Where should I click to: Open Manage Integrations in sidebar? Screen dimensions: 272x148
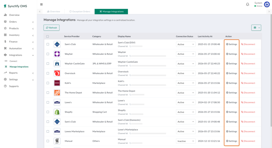tap(19, 66)
